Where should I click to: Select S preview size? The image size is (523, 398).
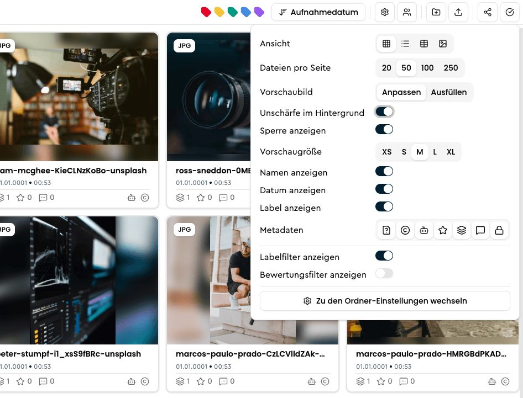[404, 152]
